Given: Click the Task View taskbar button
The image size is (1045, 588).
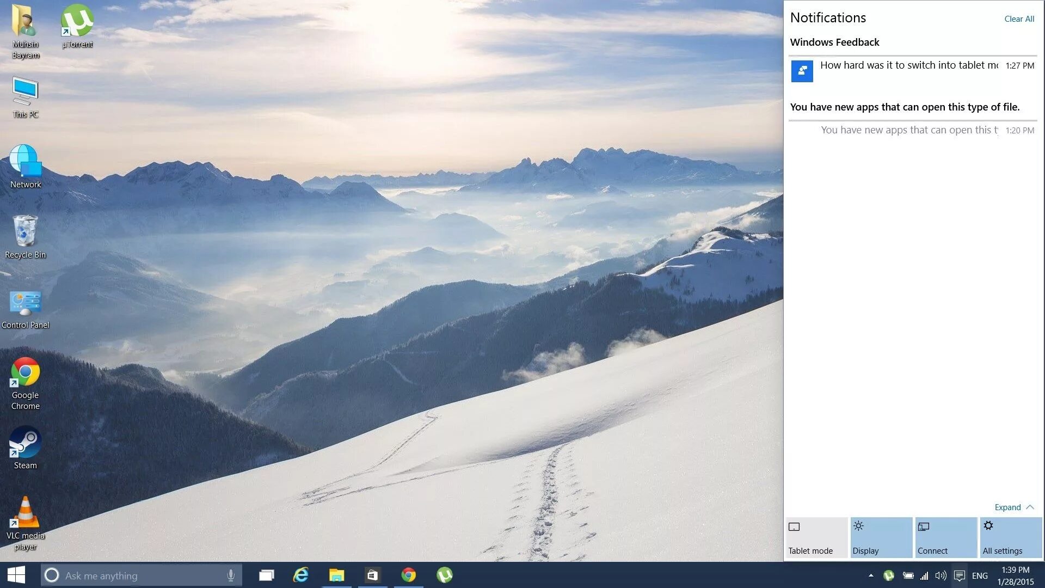Looking at the screenshot, I should pyautogui.click(x=266, y=575).
